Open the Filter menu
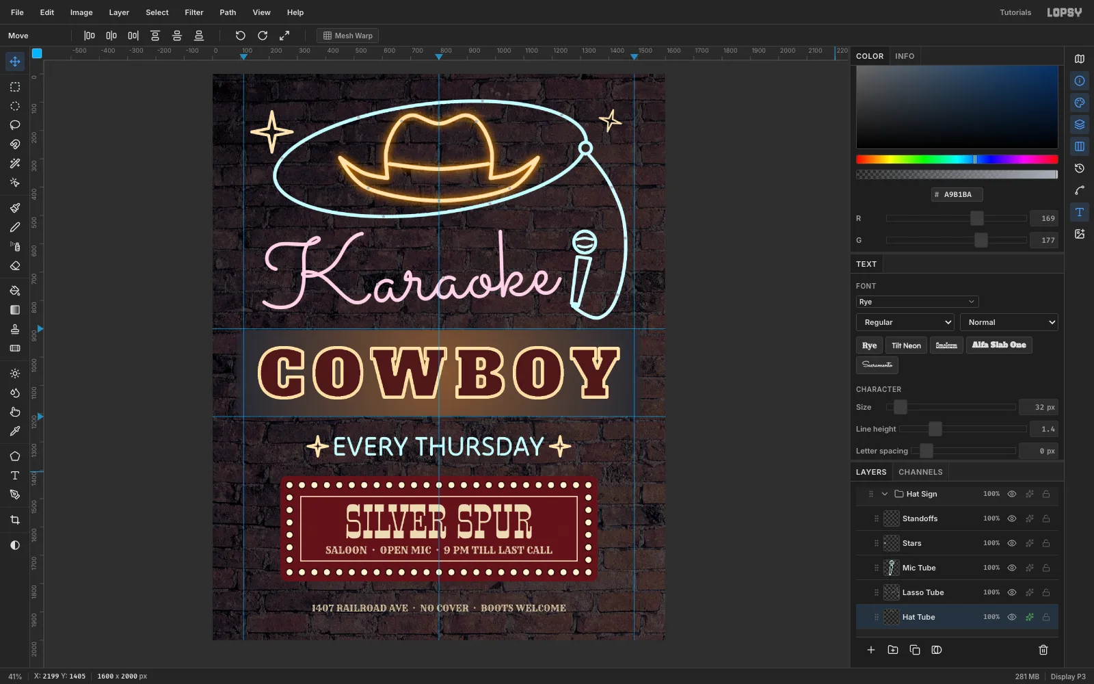1094x684 pixels. coord(194,12)
